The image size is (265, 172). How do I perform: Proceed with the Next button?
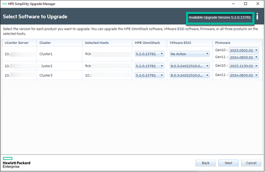pyautogui.click(x=228, y=163)
